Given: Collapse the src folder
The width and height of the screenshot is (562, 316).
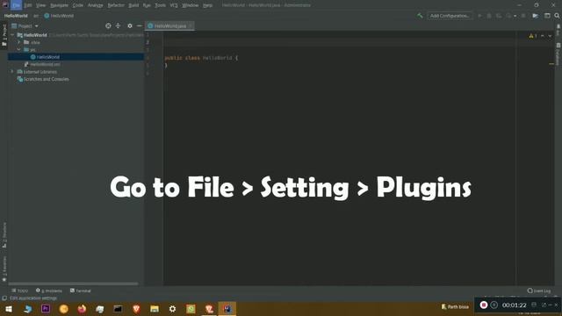Looking at the screenshot, I should click(x=19, y=49).
